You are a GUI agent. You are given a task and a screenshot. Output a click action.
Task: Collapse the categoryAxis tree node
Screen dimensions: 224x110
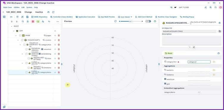click(20, 45)
